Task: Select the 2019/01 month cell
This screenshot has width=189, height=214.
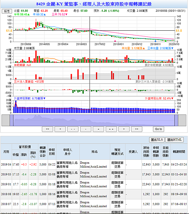Action: tap(6, 184)
